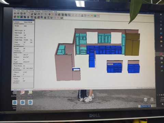Screen dimensions: 164x123
Task: Click the Save floppy disk icon
Action: coord(35,14)
